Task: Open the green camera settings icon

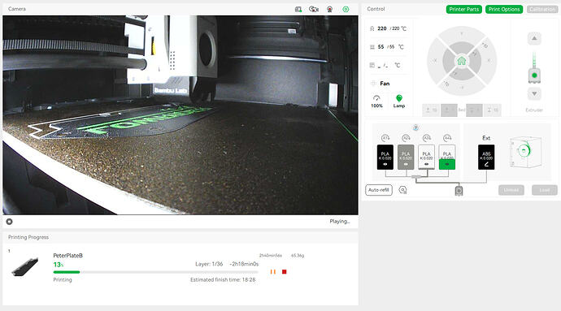Action: (x=346, y=9)
